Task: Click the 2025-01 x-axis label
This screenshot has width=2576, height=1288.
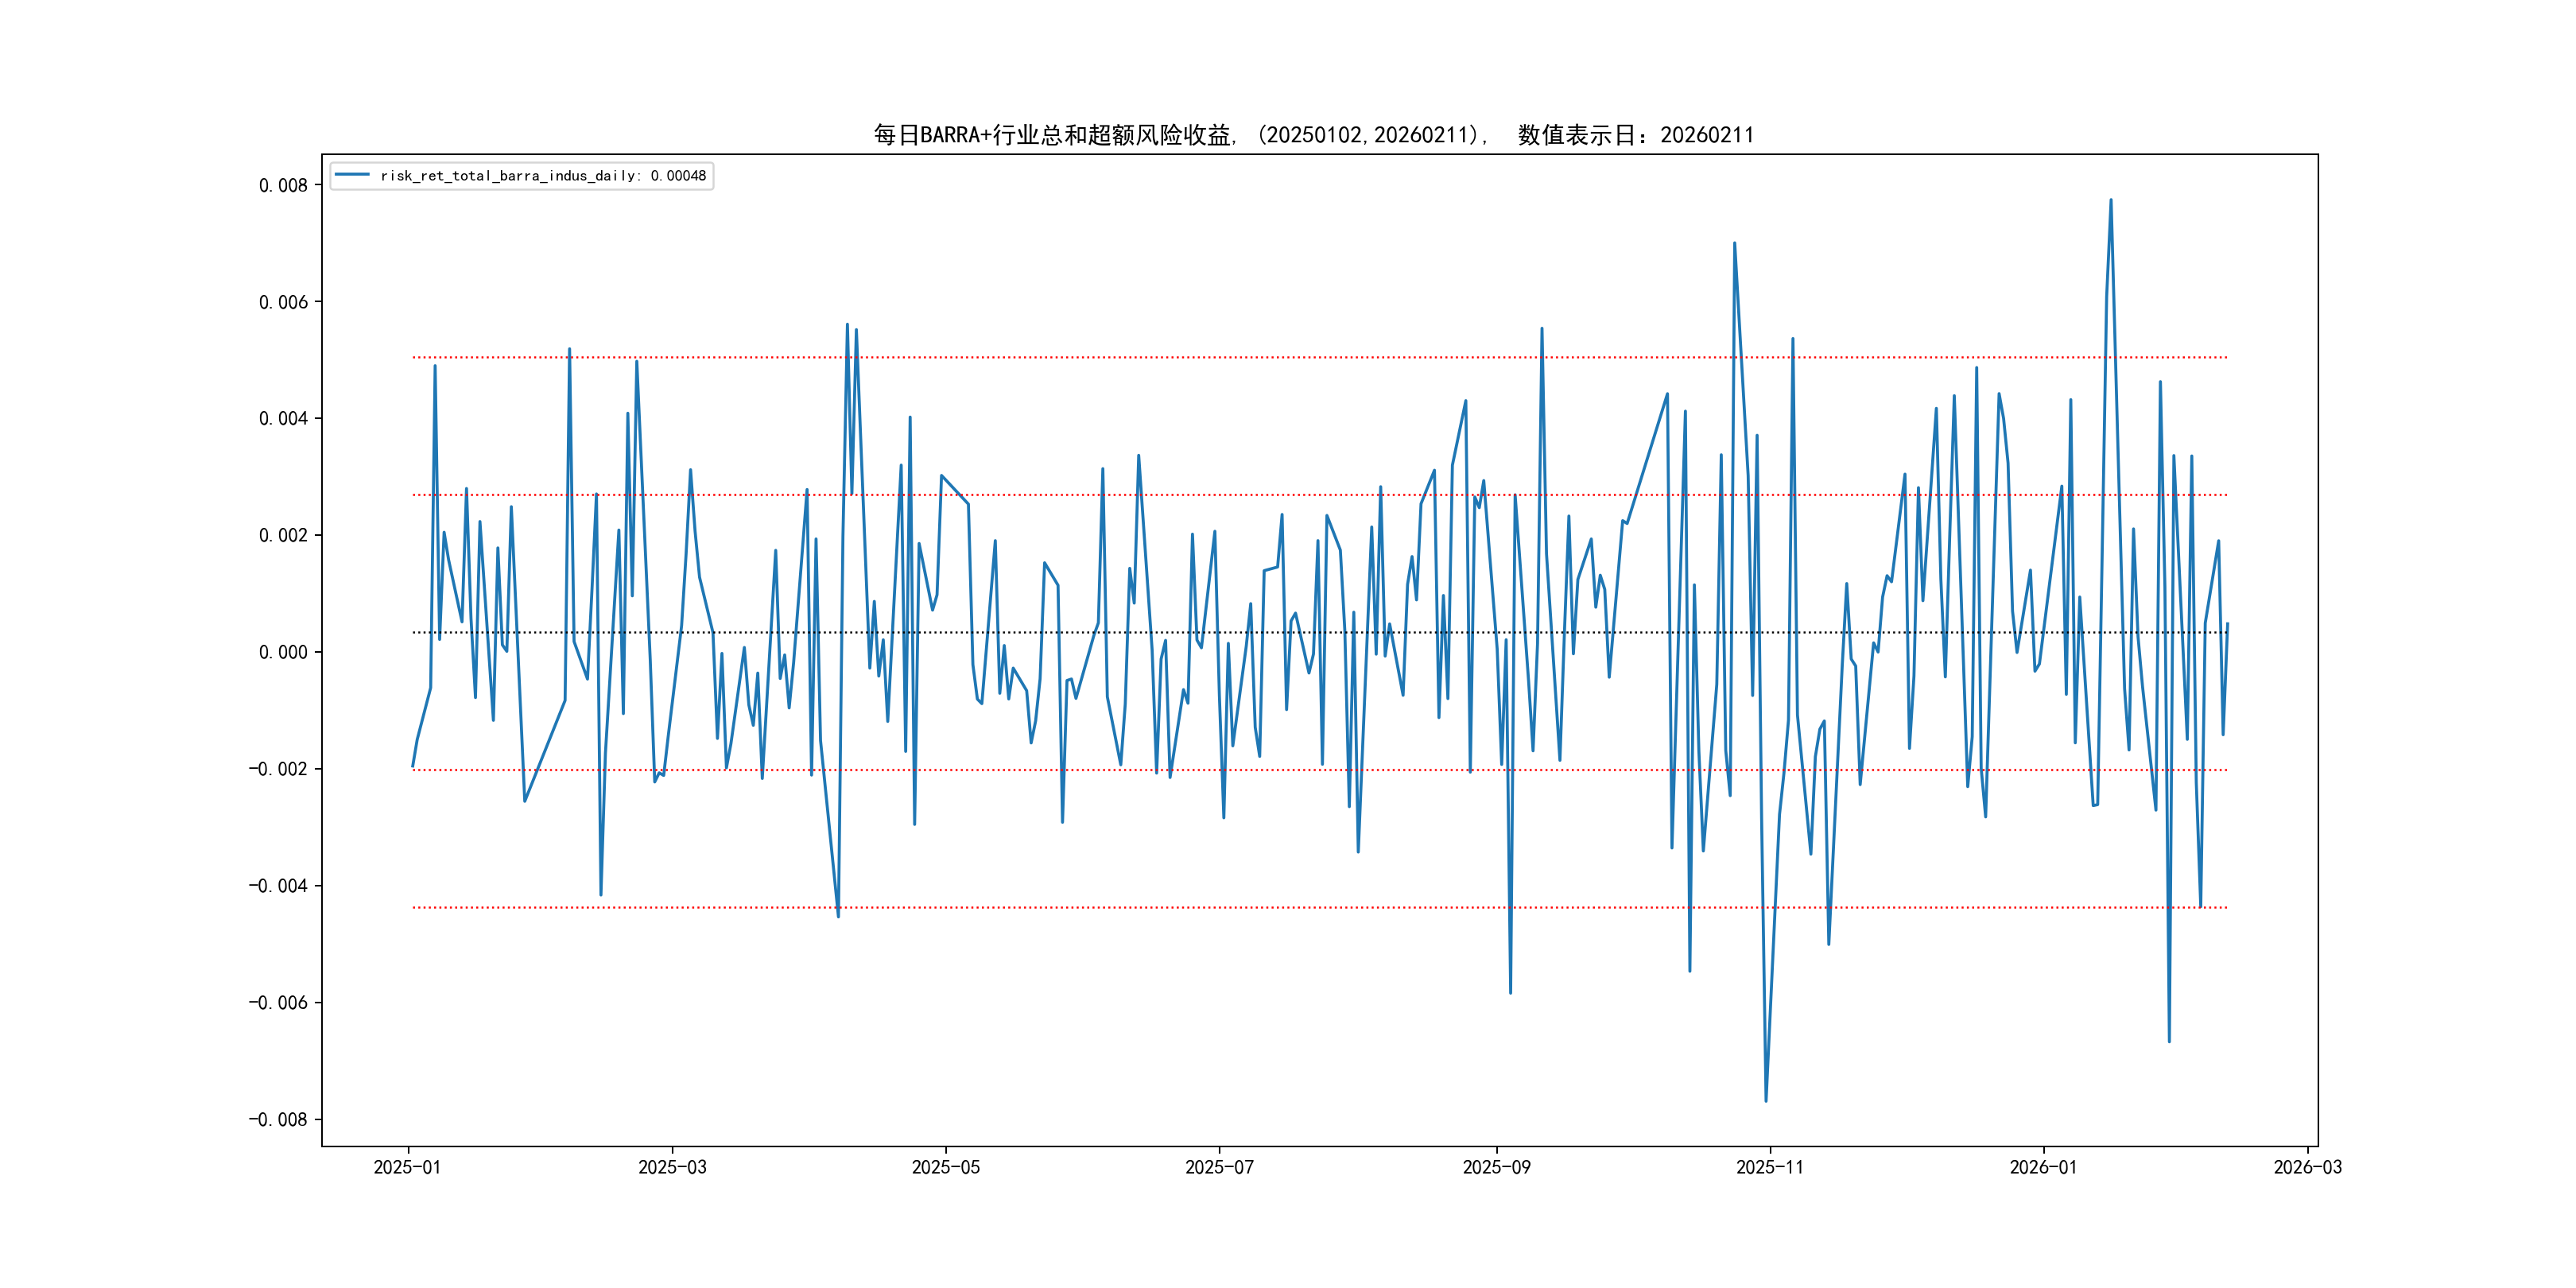Action: (x=407, y=1167)
